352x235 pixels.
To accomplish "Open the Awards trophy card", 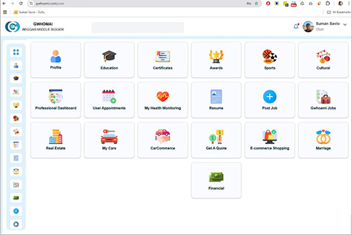I will 216,60.
